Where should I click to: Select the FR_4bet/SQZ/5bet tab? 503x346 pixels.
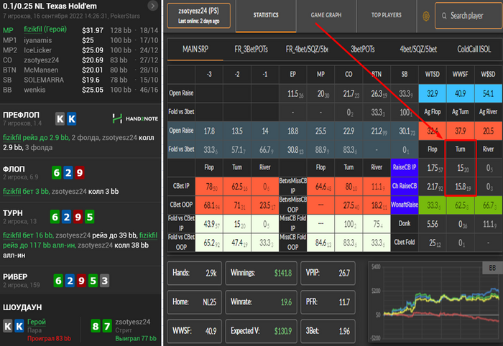(307, 49)
